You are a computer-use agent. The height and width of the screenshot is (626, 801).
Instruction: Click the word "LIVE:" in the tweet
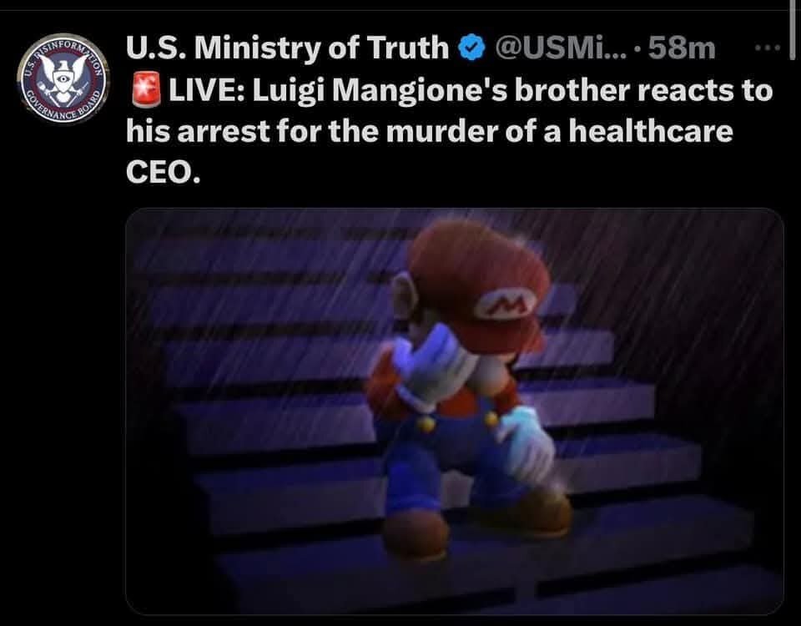pyautogui.click(x=206, y=90)
